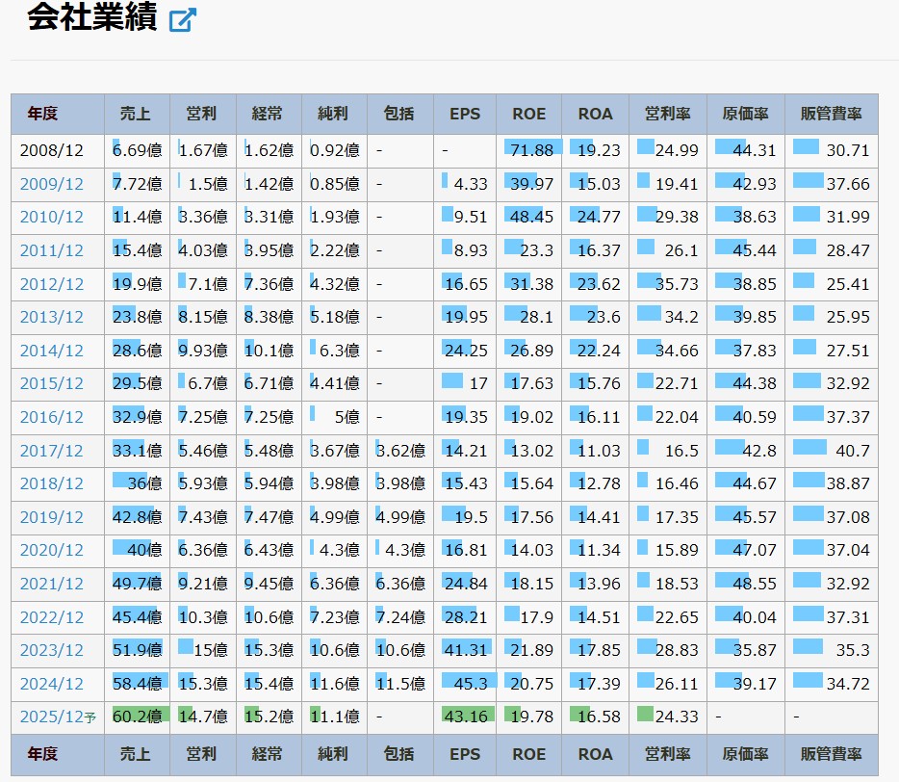Screen dimensions: 899x782
Task: Select the EPS value 41.31
Action: tap(466, 650)
